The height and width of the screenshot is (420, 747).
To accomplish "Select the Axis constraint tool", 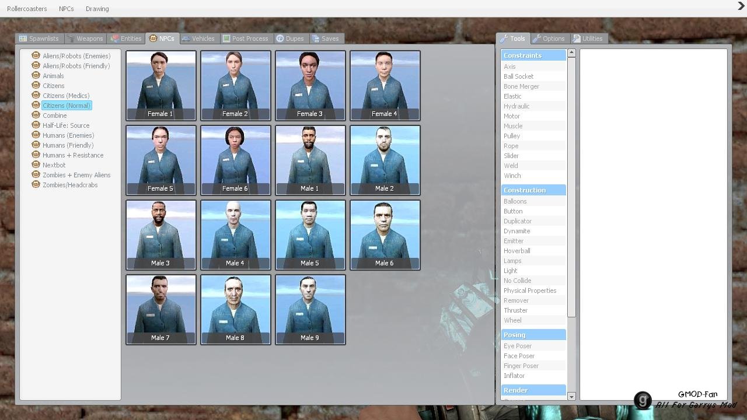I will click(x=533, y=66).
